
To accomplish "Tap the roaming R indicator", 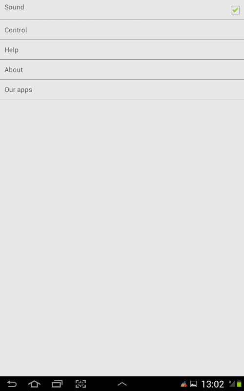I will click(x=230, y=382).
